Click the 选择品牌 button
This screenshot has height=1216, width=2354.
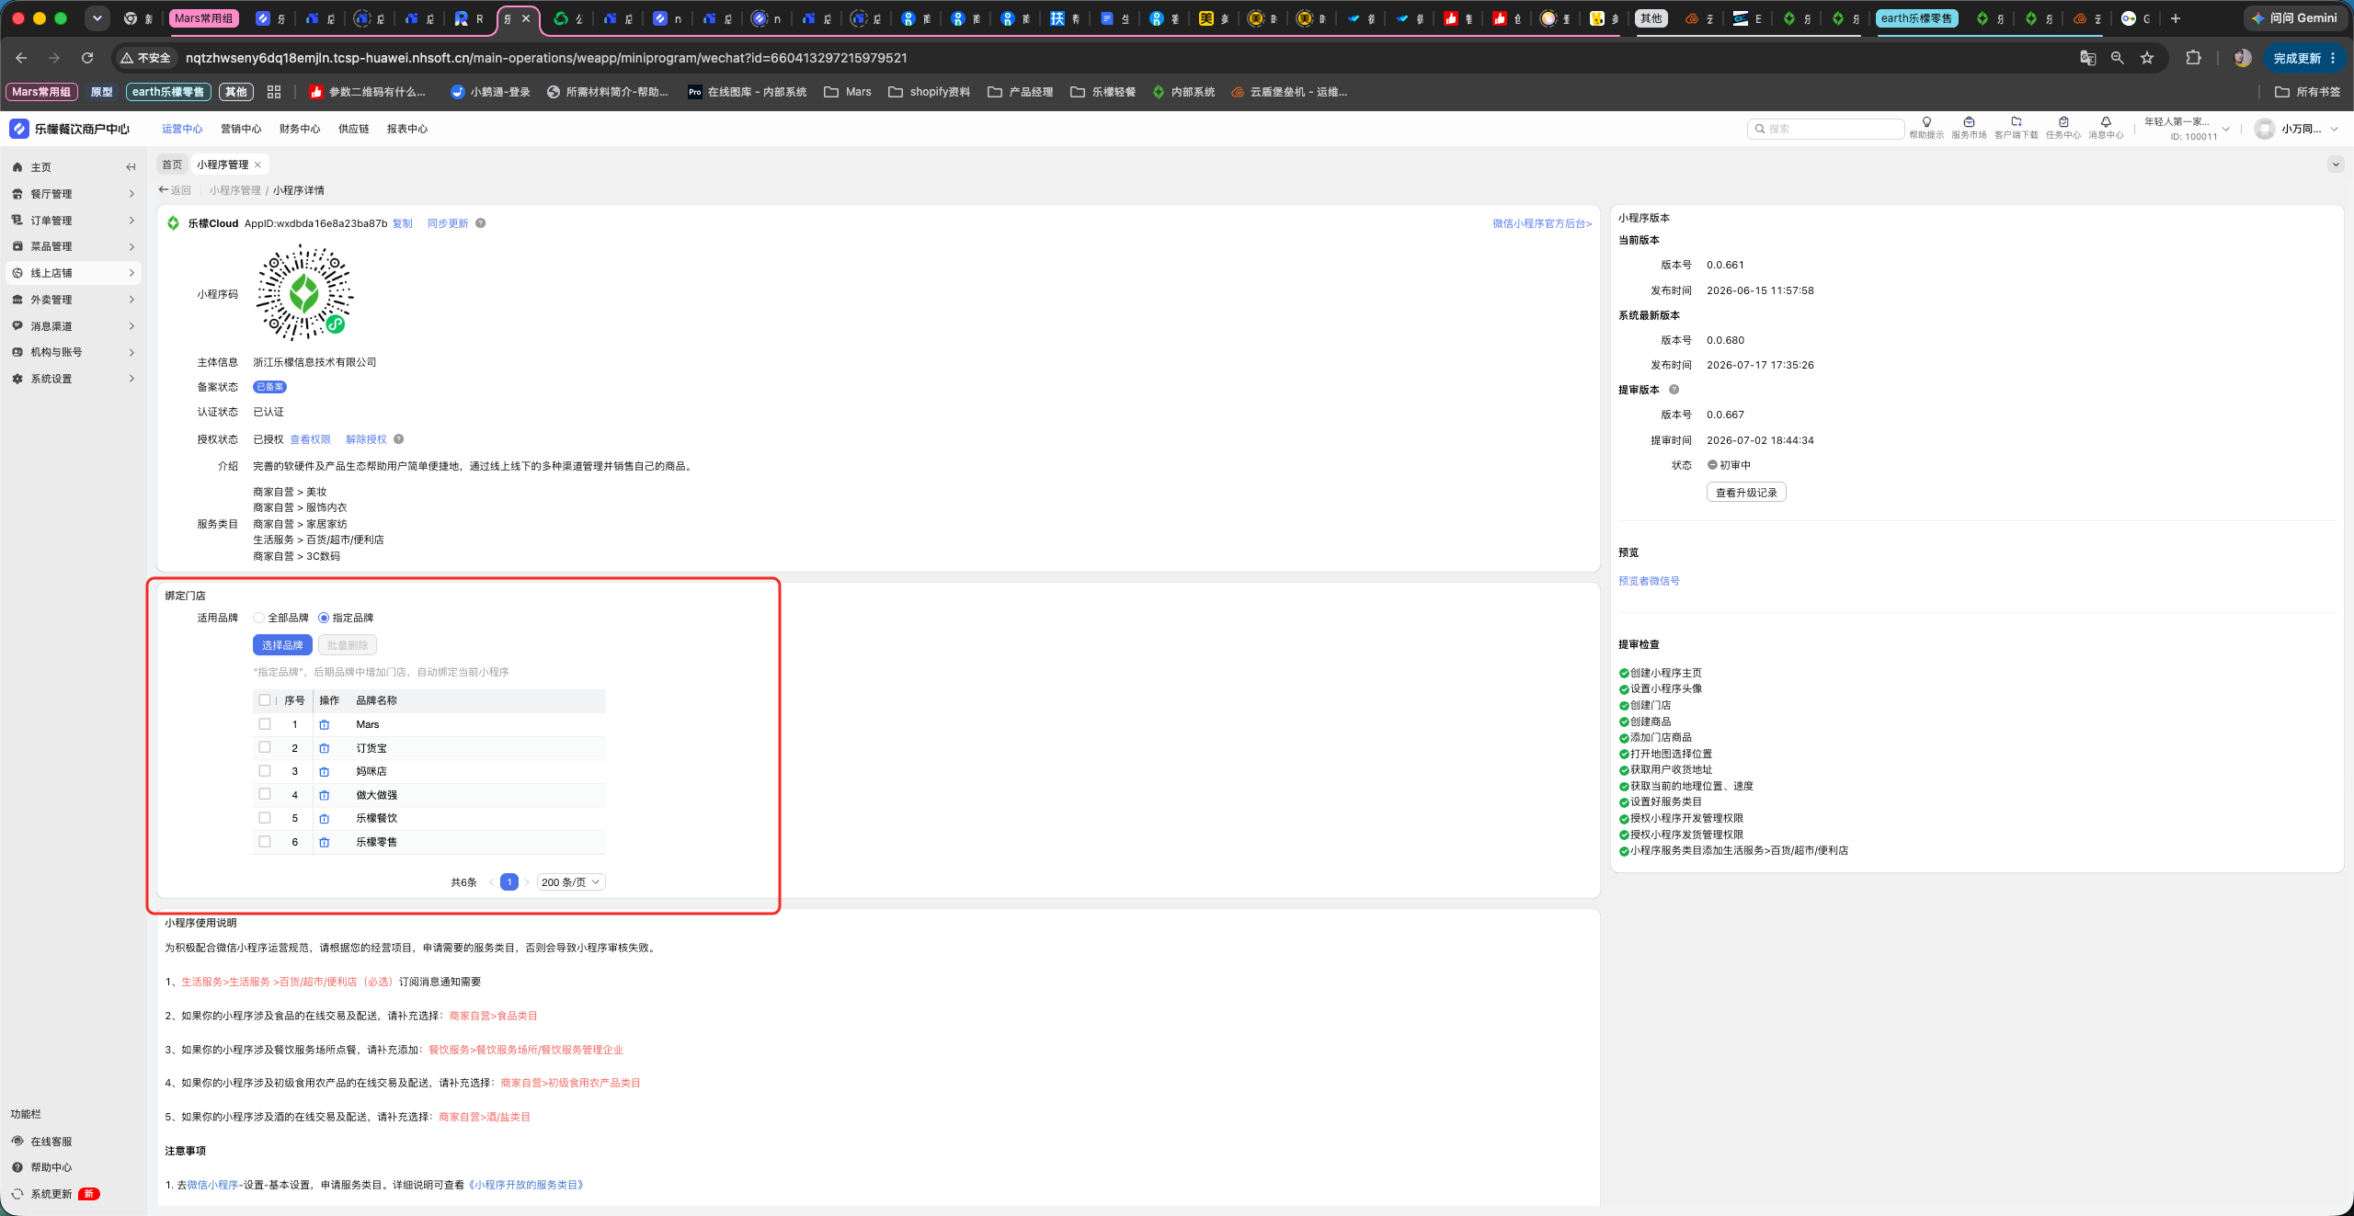pyautogui.click(x=282, y=645)
